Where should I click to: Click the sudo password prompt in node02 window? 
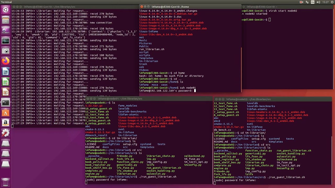[235, 180]
